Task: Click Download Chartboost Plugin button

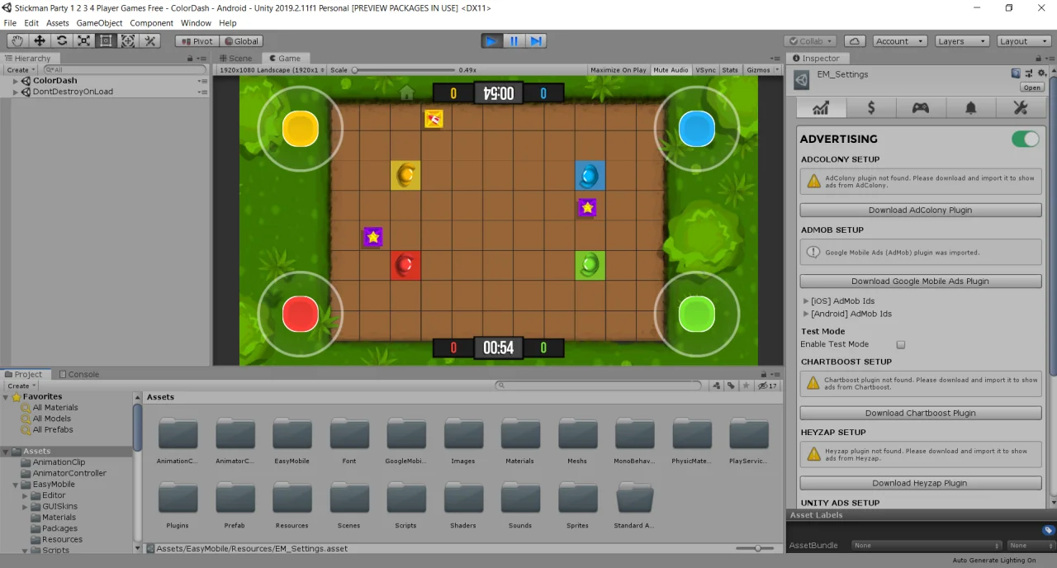Action: click(x=920, y=413)
